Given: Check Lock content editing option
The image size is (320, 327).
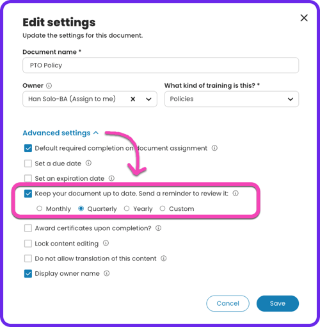Looking at the screenshot, I should [x=28, y=244].
